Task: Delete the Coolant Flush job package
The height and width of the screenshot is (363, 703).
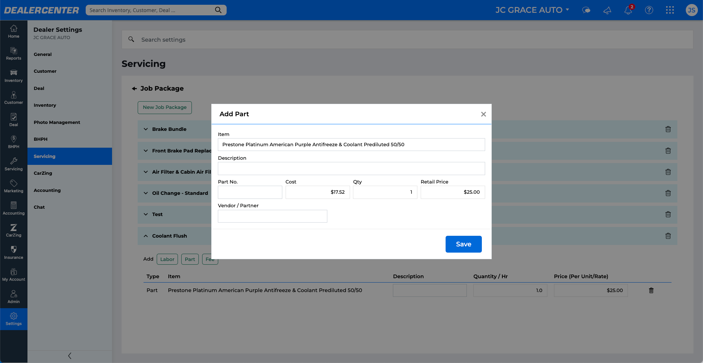Action: [668, 236]
